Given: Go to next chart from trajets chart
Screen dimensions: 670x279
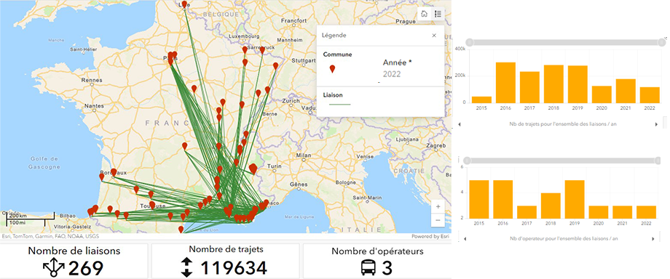Looking at the screenshot, I should tap(657, 124).
